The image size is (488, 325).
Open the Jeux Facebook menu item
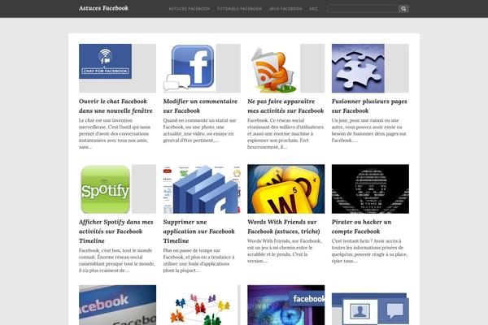285,9
